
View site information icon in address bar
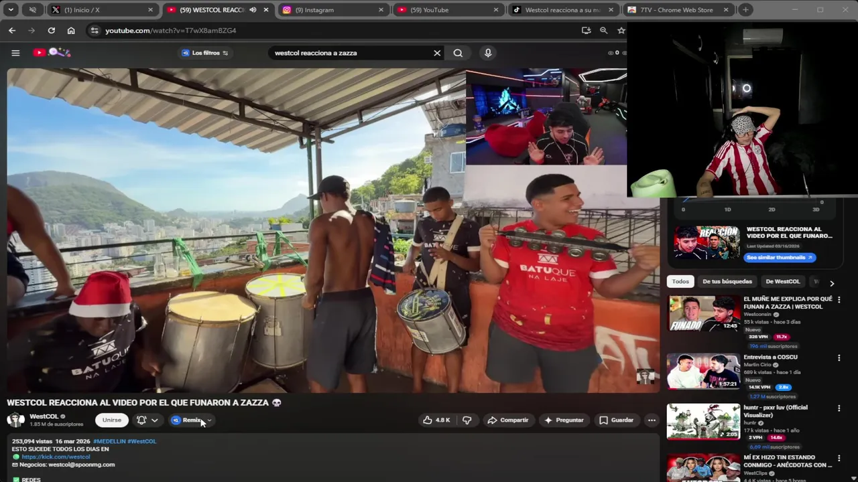[95, 30]
